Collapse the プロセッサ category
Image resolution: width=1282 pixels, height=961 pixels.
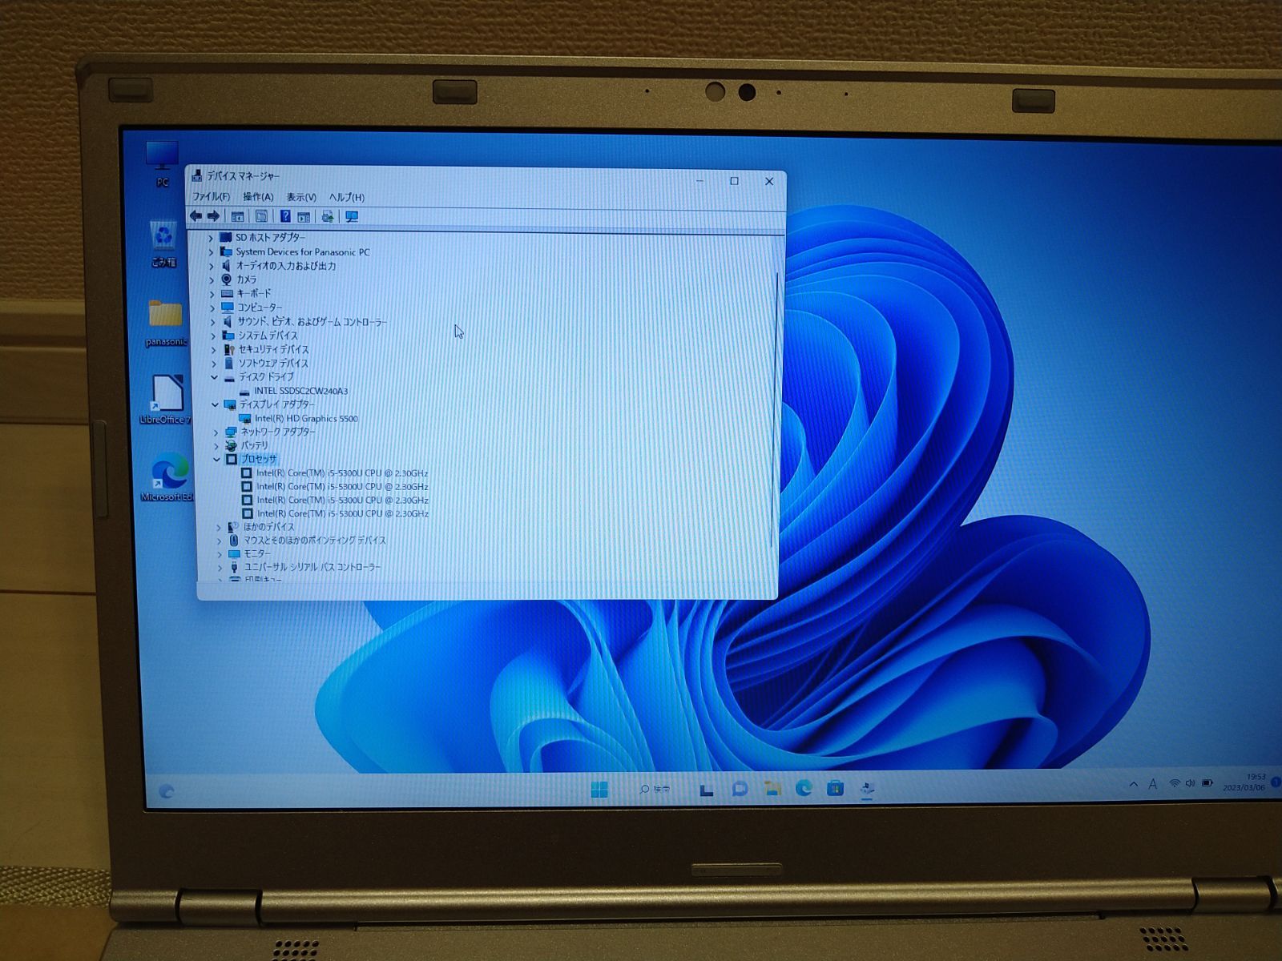click(216, 459)
